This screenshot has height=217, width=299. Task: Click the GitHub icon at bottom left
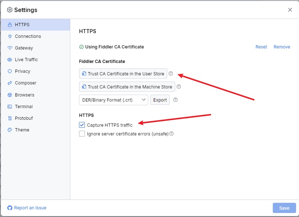click(10, 208)
